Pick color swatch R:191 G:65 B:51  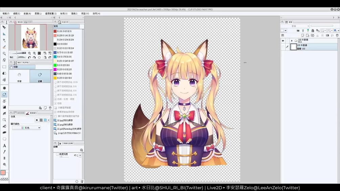point(55,31)
